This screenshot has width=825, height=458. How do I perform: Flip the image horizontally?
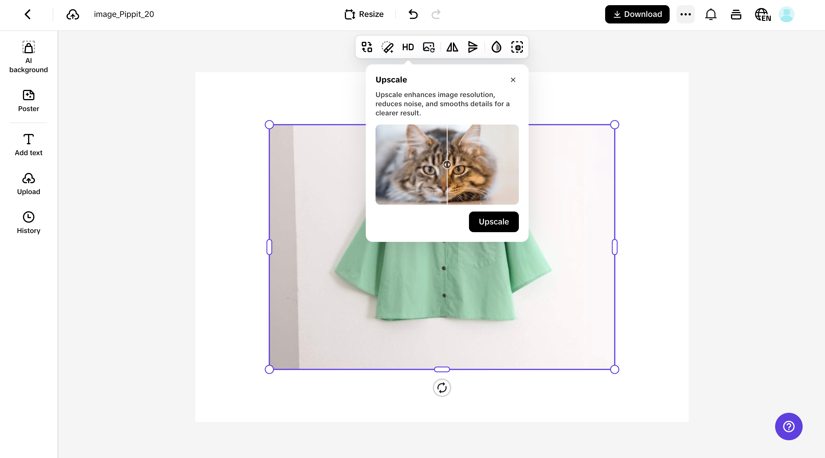click(x=452, y=47)
